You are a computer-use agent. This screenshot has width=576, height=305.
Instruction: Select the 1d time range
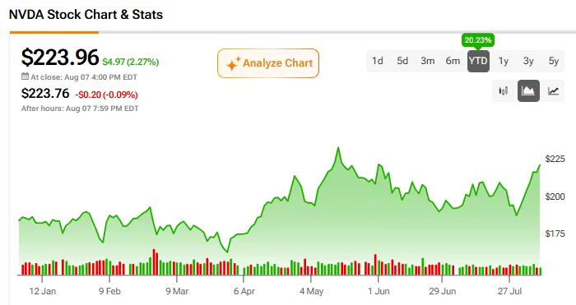click(x=377, y=61)
